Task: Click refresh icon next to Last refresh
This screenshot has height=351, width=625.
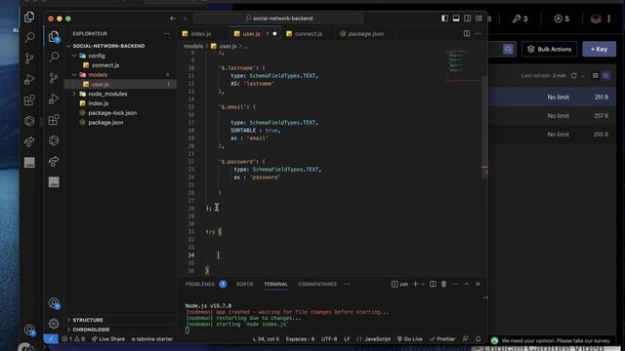Action: pyautogui.click(x=573, y=76)
